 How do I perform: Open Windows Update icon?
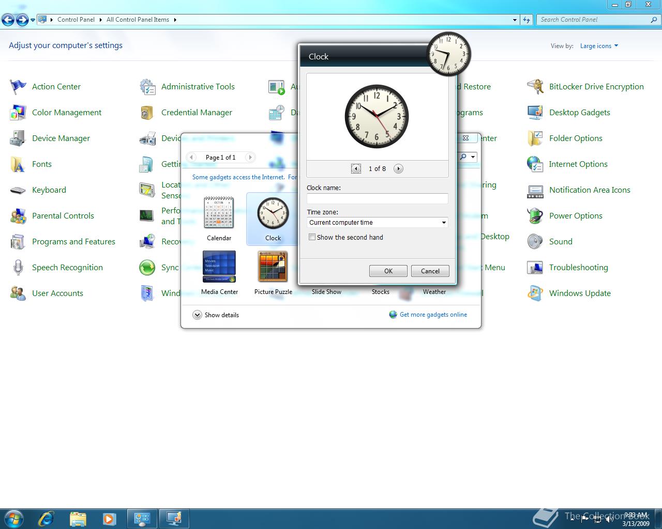point(535,293)
